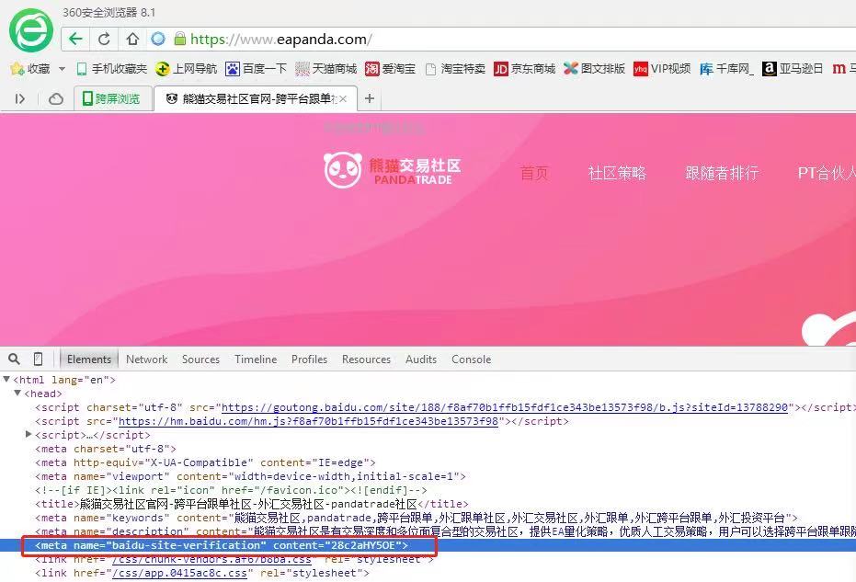
Task: Open the 图文排版 bookmark
Action: 595,69
